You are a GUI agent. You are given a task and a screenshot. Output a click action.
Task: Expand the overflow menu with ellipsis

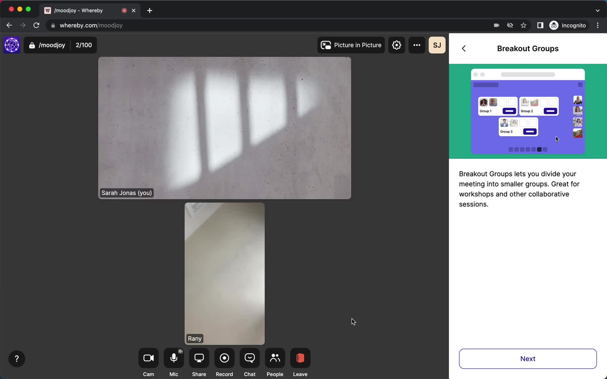417,45
